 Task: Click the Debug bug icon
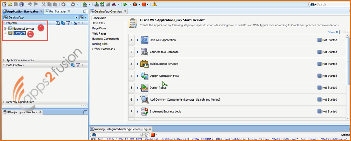[135, 4]
